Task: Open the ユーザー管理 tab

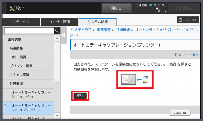Action: (x=59, y=22)
